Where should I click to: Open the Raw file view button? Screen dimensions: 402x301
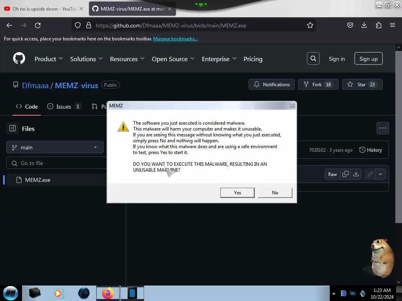coord(332,174)
